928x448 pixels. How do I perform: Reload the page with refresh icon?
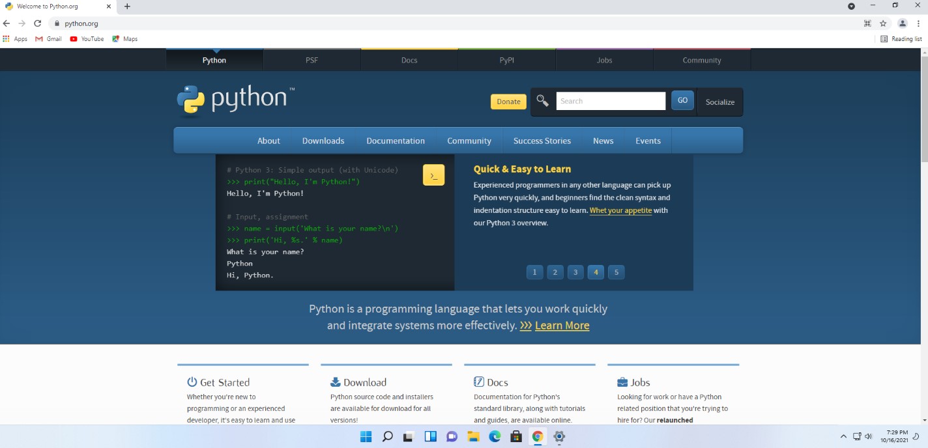coord(38,23)
